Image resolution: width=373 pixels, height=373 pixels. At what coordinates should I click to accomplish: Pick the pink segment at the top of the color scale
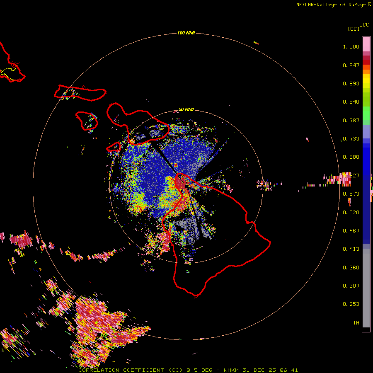366,44
